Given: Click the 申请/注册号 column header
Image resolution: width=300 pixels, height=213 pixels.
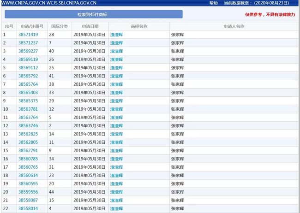Looking at the screenshot, I should pos(32,26).
